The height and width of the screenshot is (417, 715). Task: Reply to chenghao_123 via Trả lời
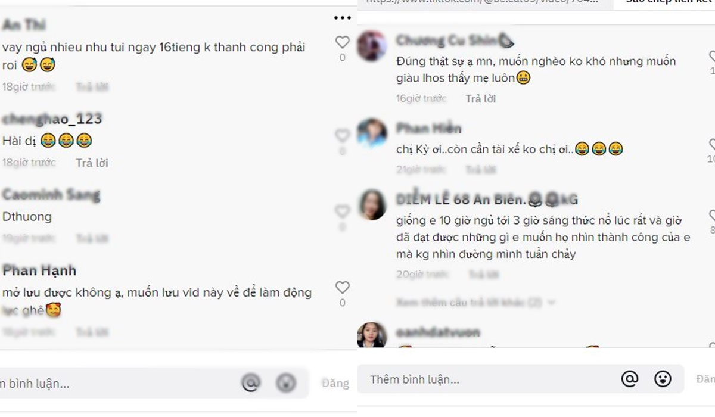92,163
